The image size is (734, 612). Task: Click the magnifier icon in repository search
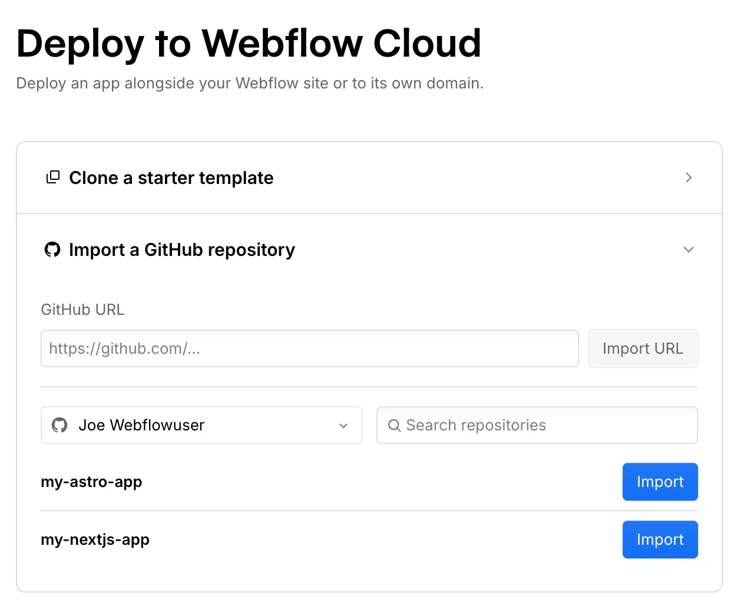tap(395, 425)
